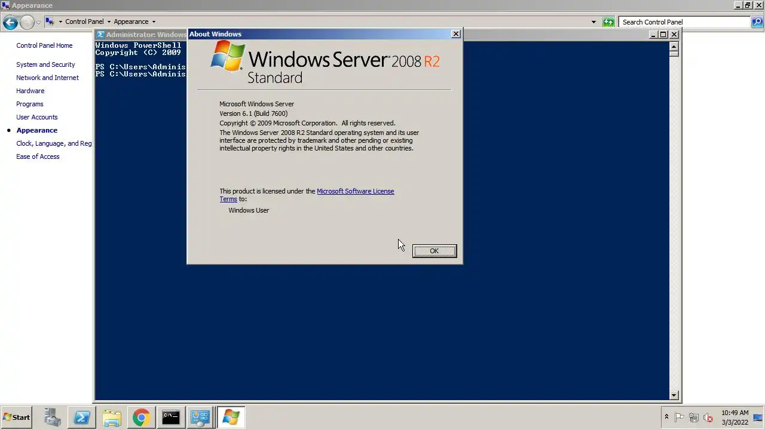Image resolution: width=765 pixels, height=430 pixels.
Task: Click 'Version 6.1 (Build 7600)' text
Action: pos(253,113)
